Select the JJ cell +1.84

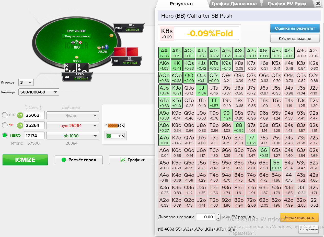[x=201, y=90]
